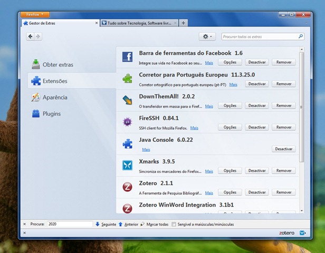The width and height of the screenshot is (325, 253).
Task: Remover the FireSSH extension
Action: [x=284, y=127]
